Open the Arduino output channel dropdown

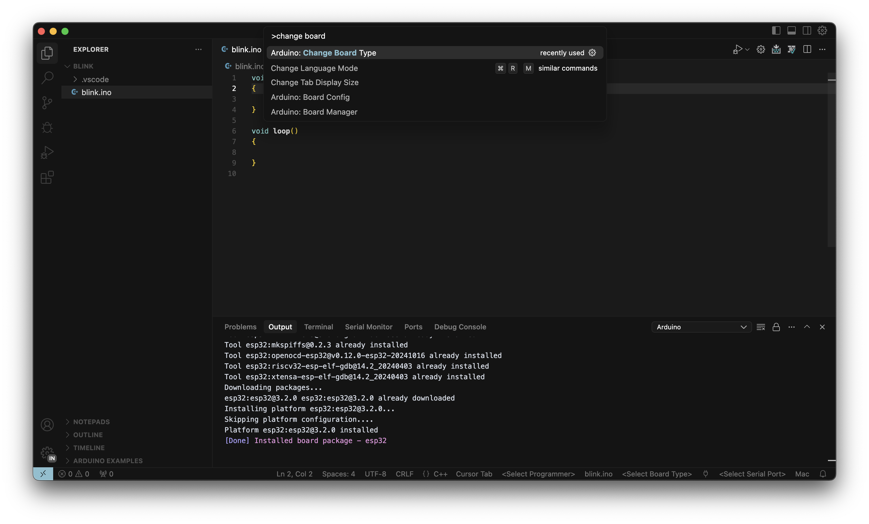pos(701,327)
